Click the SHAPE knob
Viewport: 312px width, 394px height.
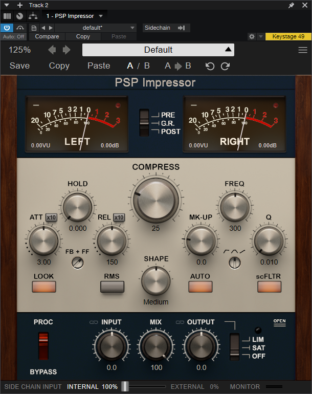(156, 281)
